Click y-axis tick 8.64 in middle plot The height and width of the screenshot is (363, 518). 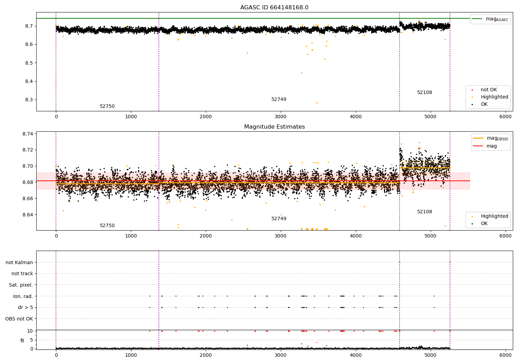pos(28,215)
